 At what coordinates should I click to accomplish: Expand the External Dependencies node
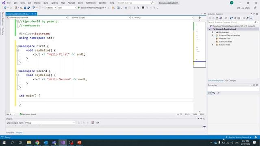[x=212, y=35]
